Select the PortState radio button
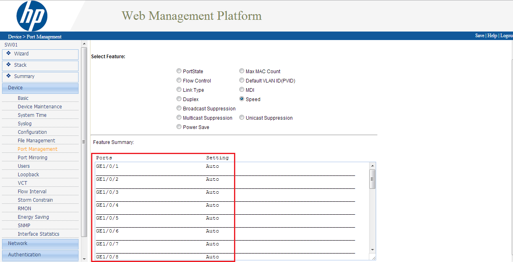Viewport: 513px width, 262px height. click(179, 71)
